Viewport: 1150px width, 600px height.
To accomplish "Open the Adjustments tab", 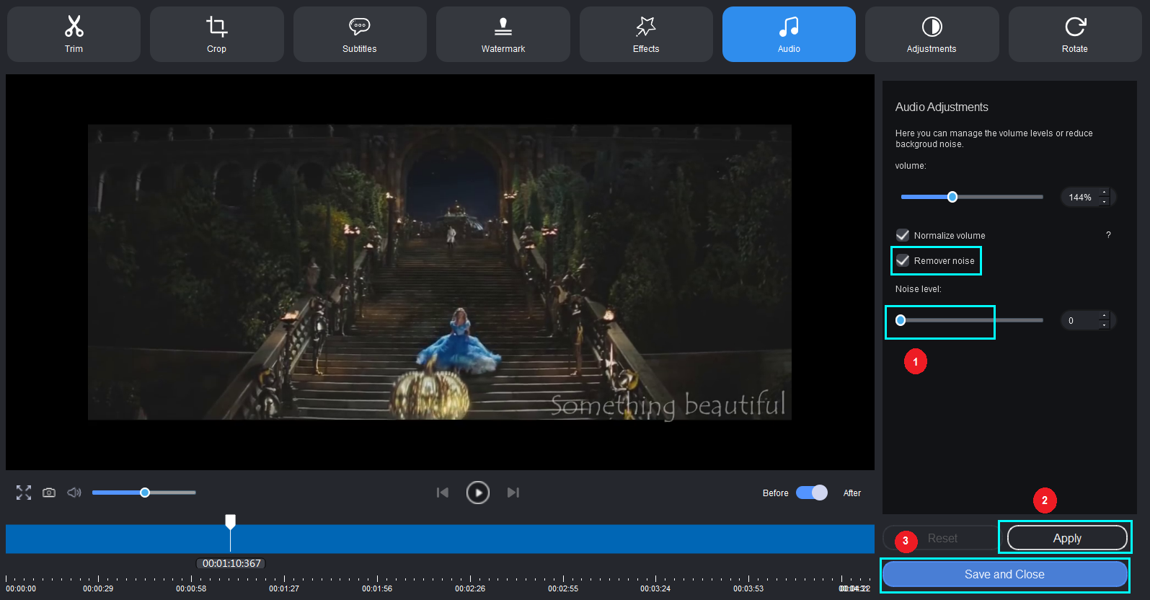I will [x=932, y=34].
